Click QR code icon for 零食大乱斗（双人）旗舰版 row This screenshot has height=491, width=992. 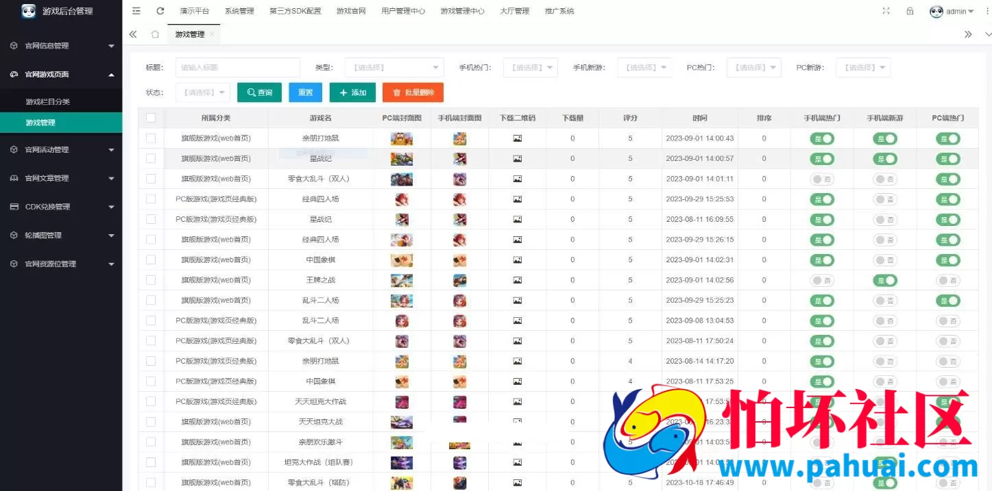point(518,179)
